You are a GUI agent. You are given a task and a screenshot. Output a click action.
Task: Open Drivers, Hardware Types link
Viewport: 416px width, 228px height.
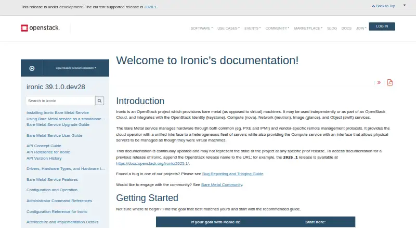coord(66,168)
